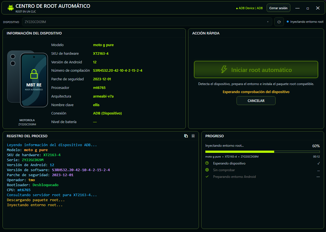
Task: Select build number S3RHS32.20-42-10-4-2-15-2-4 in device info
Action: (118, 71)
